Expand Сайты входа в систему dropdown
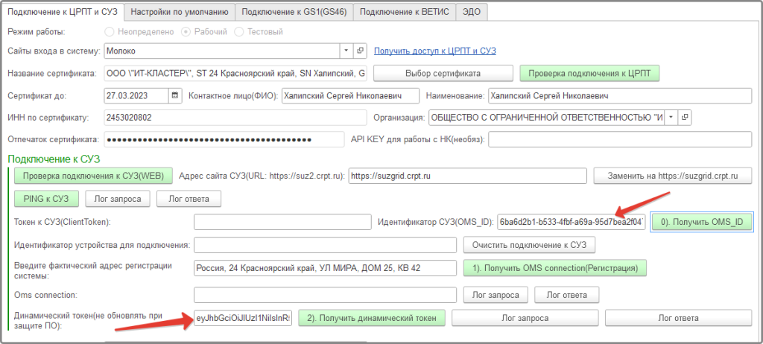Viewport: 763px width, 344px height. (346, 51)
